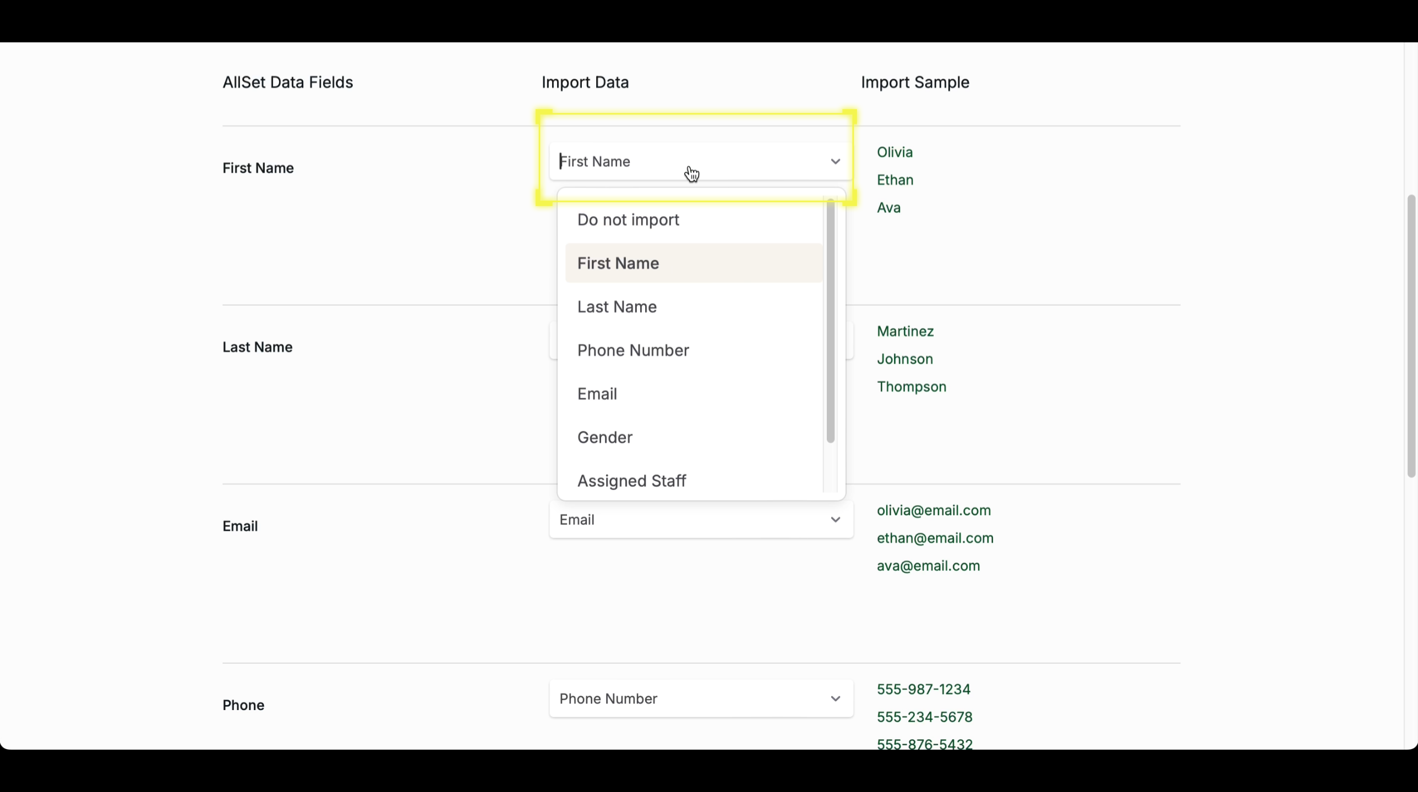Click the Phone Number chevron arrow
Screen dimensions: 1418x792
click(x=835, y=699)
